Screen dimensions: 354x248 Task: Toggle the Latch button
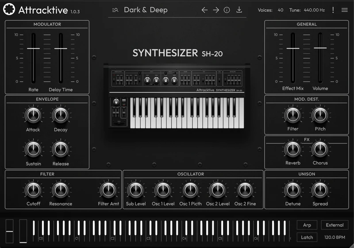(307, 237)
